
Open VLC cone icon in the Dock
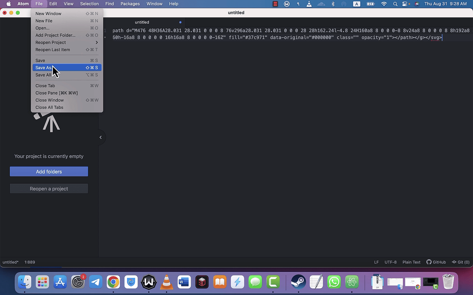(166, 282)
